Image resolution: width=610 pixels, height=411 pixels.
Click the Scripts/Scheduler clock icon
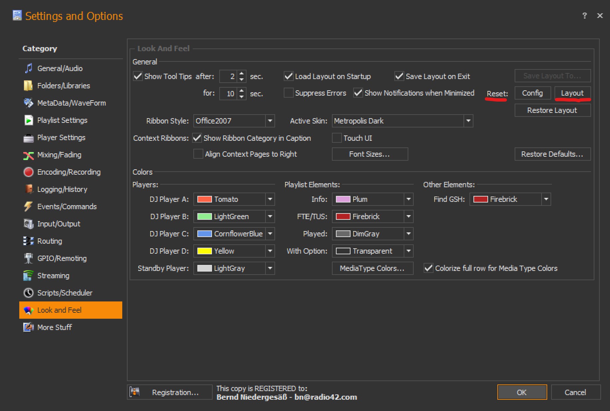29,293
